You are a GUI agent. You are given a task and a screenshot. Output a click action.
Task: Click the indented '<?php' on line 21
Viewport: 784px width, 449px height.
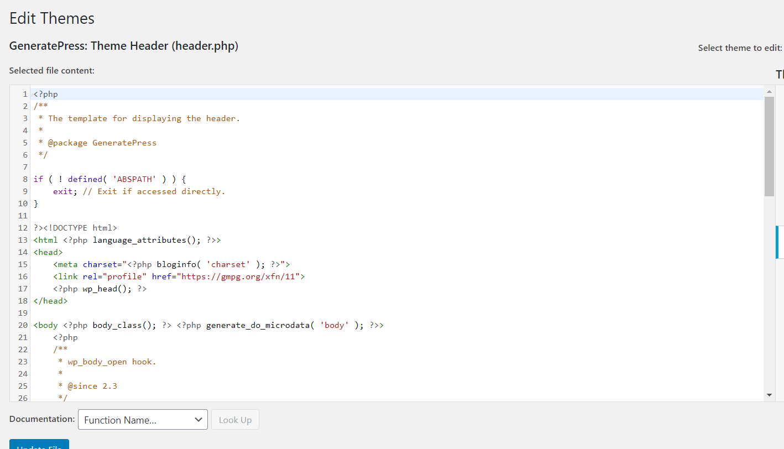(65, 337)
